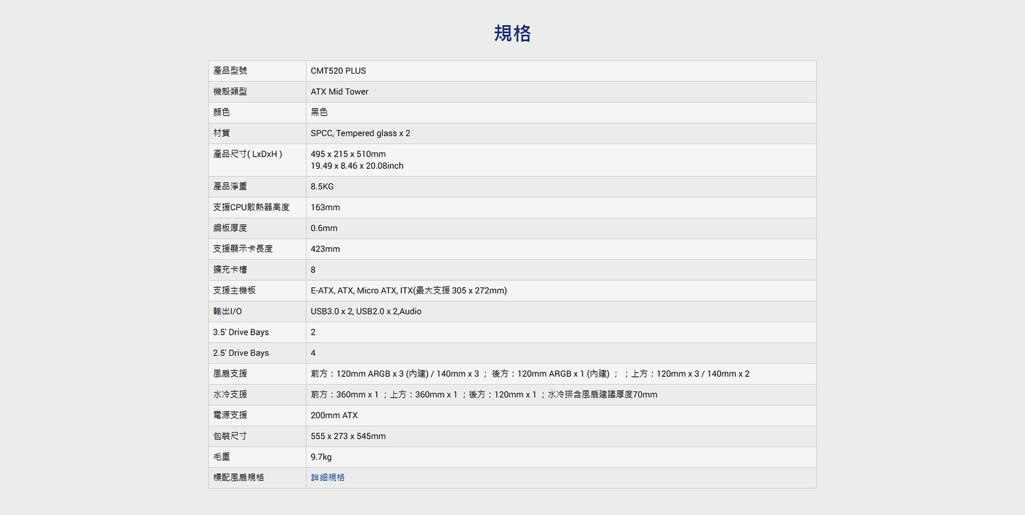The height and width of the screenshot is (515, 1025).
Task: Click the 機殼類型 label
Action: [x=230, y=92]
